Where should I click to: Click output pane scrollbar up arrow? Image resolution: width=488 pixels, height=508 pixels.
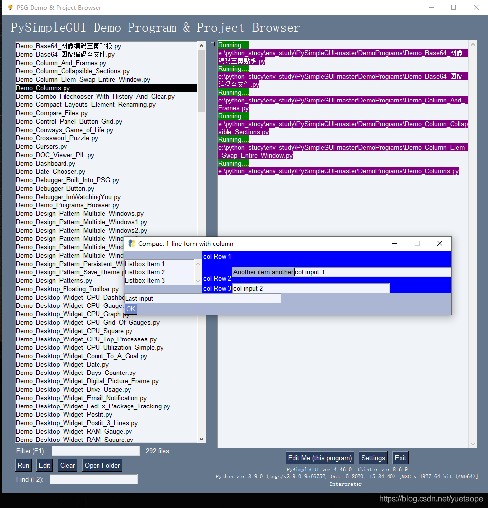pos(473,44)
